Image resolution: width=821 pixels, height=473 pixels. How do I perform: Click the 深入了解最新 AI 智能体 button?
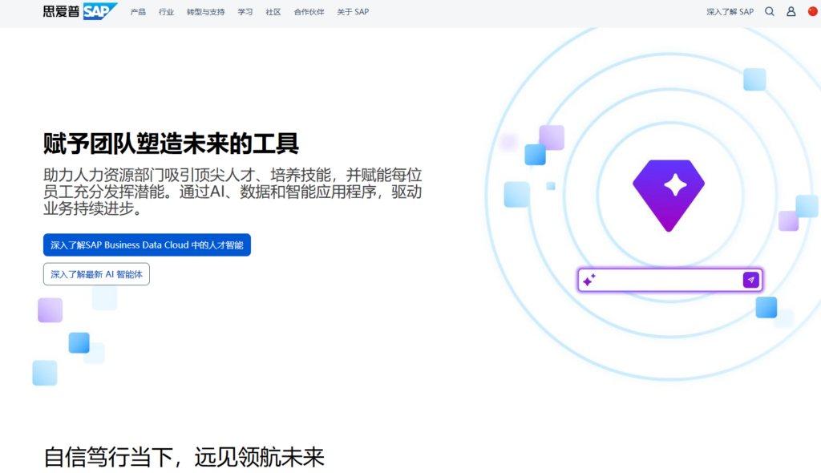coord(96,273)
